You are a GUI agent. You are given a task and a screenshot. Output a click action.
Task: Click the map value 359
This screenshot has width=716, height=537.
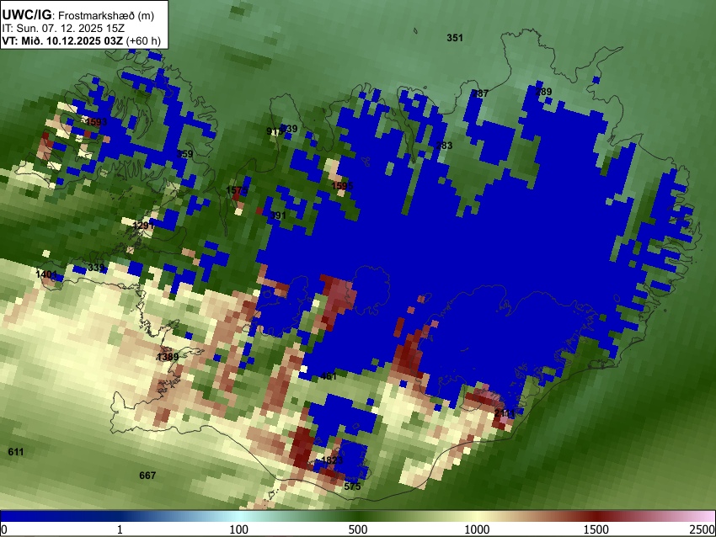click(x=185, y=154)
